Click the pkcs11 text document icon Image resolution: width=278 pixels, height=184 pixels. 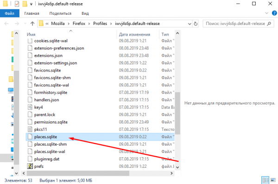[x=30, y=129]
